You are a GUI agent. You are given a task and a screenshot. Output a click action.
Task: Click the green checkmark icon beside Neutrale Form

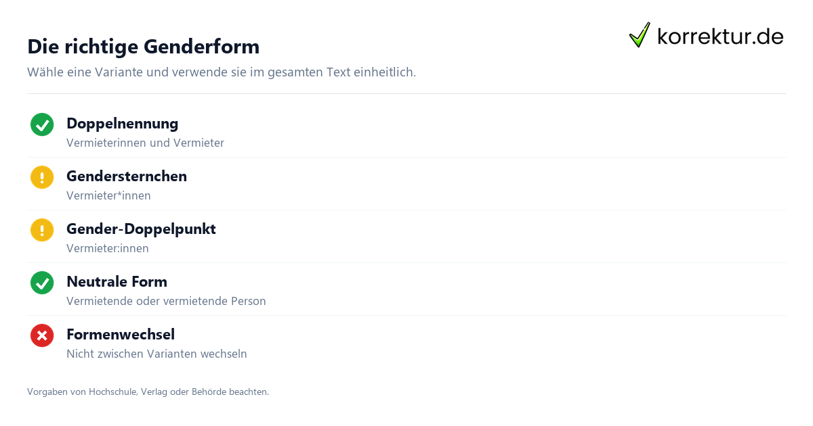[42, 283]
